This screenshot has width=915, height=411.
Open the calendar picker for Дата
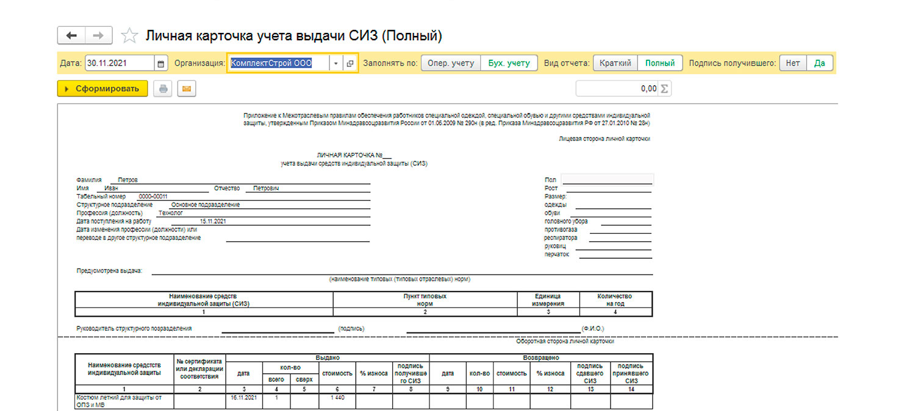click(161, 63)
